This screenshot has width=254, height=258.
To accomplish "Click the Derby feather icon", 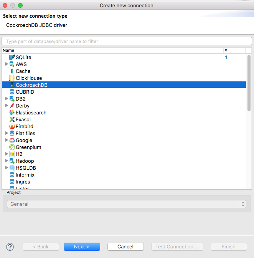I will point(12,106).
